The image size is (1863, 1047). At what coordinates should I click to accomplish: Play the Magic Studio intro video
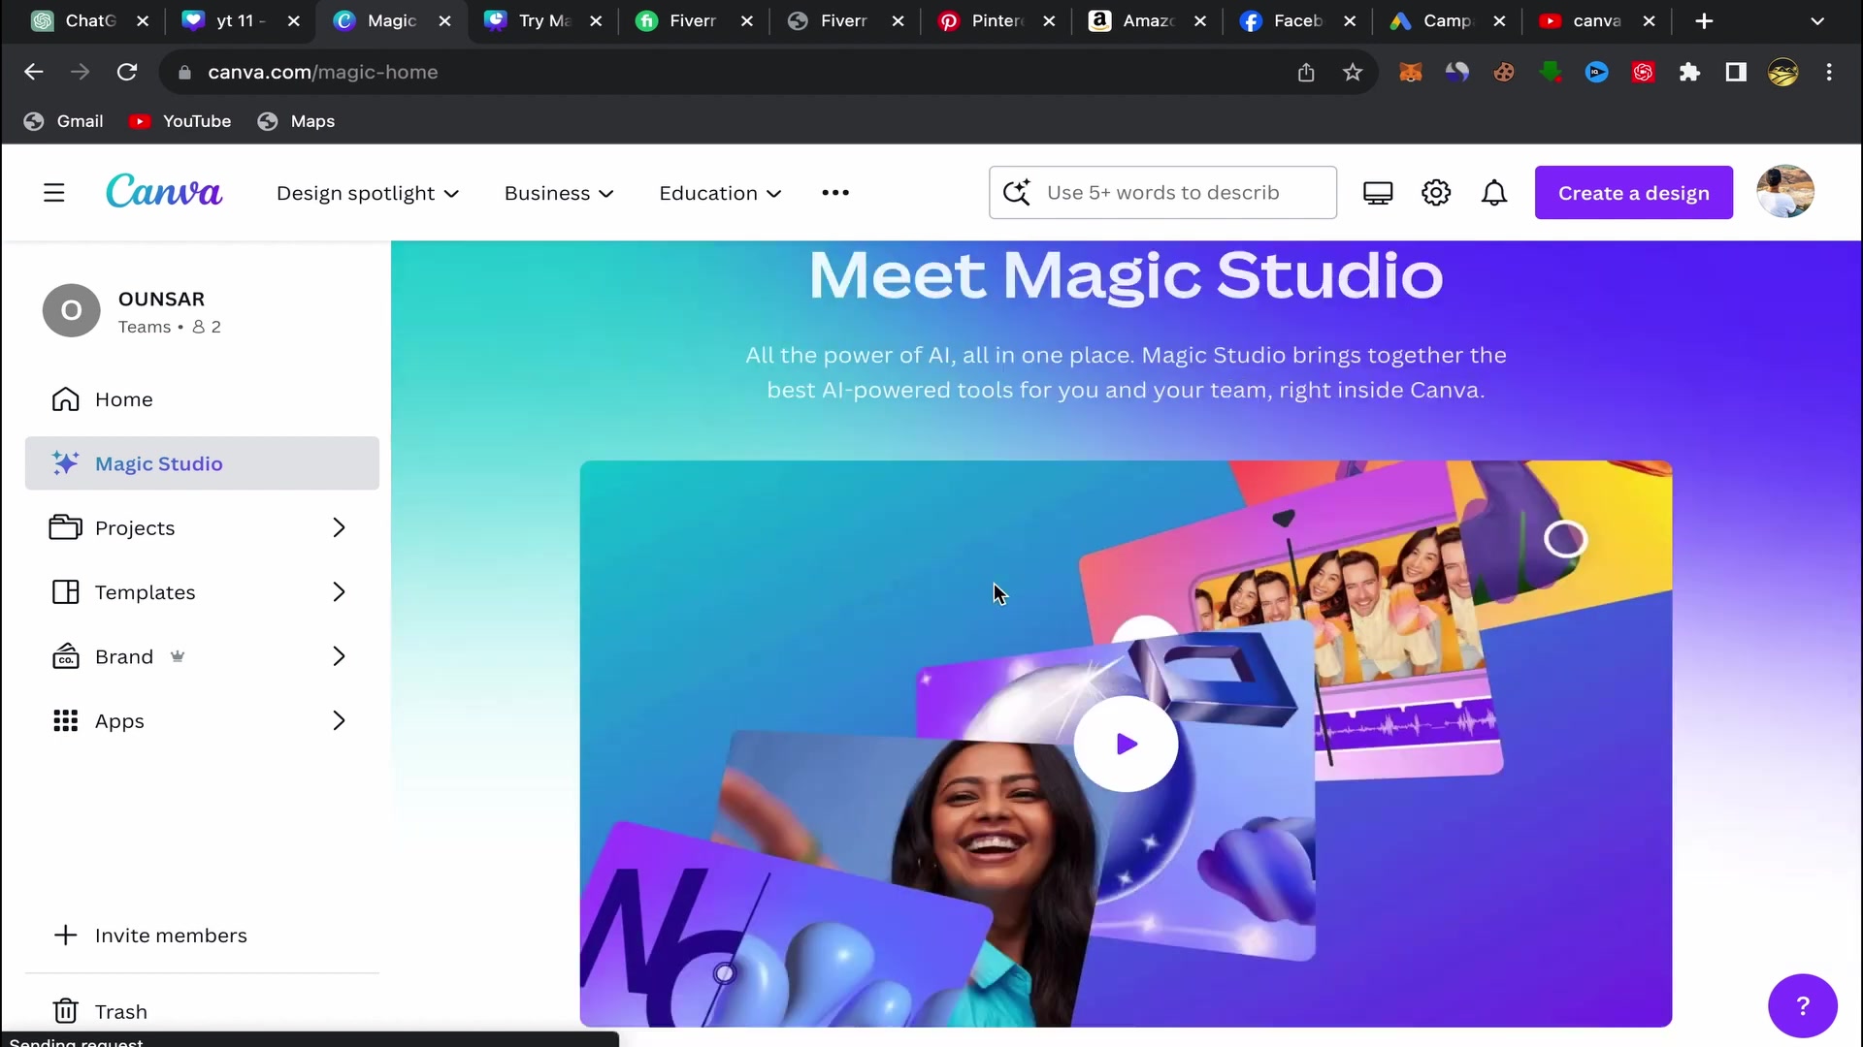pyautogui.click(x=1126, y=745)
